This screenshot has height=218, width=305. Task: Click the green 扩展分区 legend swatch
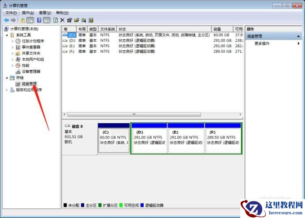tap(100, 205)
